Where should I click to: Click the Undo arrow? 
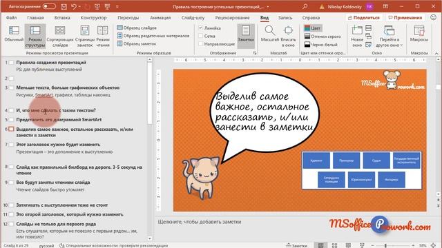[x=74, y=6]
